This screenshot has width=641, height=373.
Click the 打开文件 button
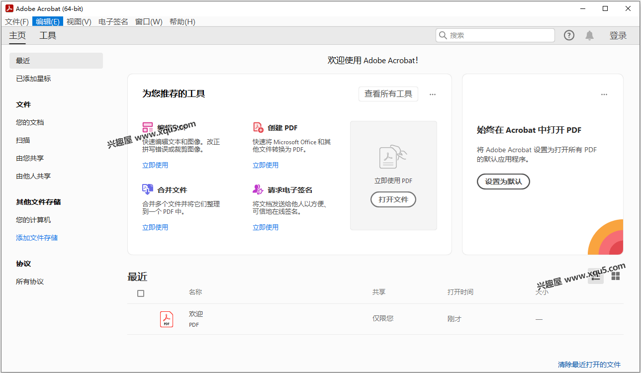393,199
